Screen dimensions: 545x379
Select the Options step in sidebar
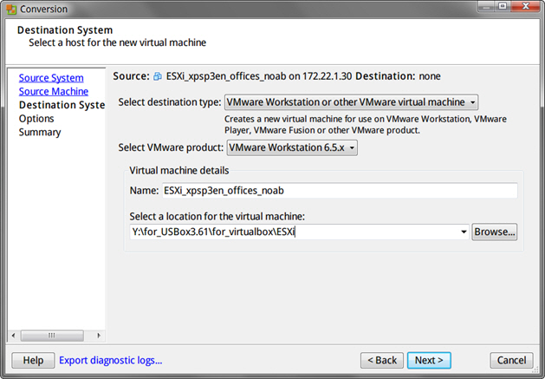pos(36,119)
